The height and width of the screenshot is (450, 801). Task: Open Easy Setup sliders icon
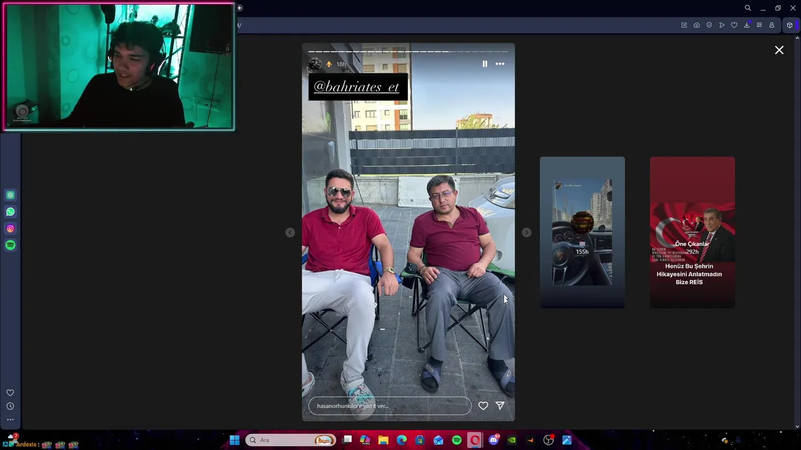(759, 25)
